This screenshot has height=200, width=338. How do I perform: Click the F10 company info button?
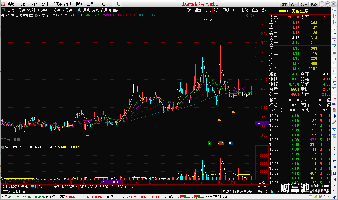[x=236, y=10]
